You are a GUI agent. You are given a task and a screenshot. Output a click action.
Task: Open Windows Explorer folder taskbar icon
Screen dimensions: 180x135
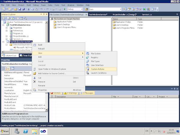[34, 131]
